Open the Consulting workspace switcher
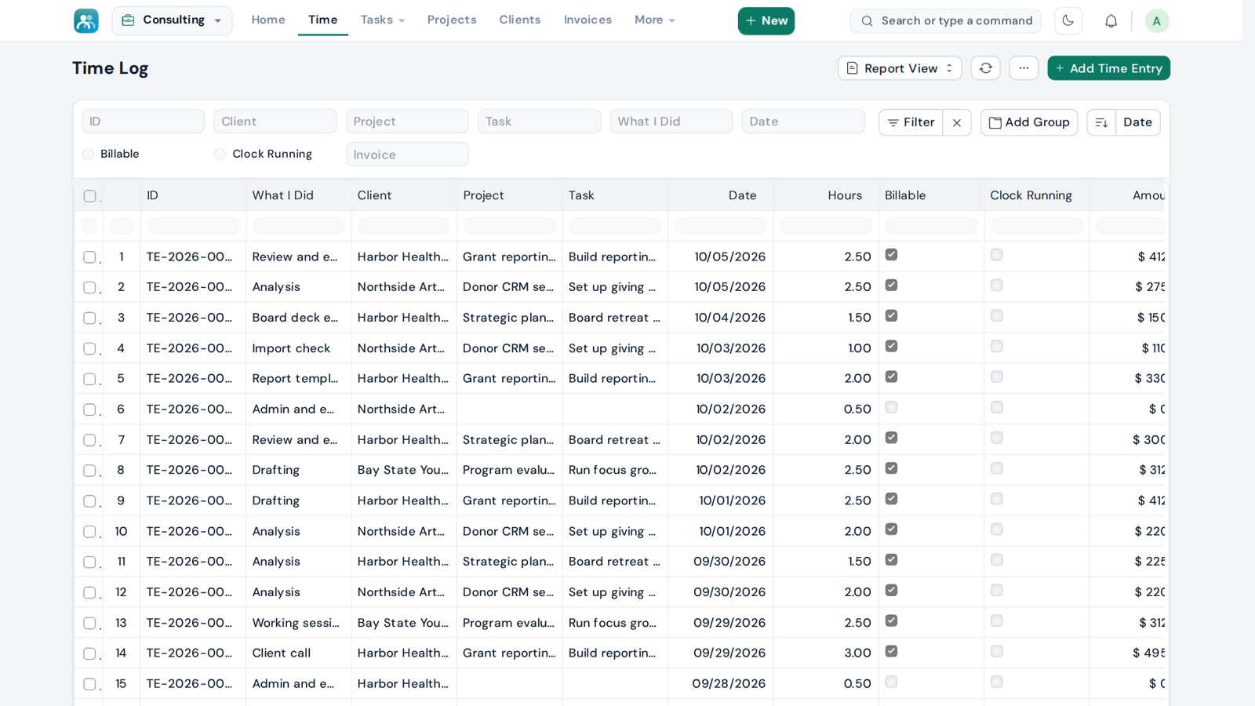1255x706 pixels. coord(172,20)
